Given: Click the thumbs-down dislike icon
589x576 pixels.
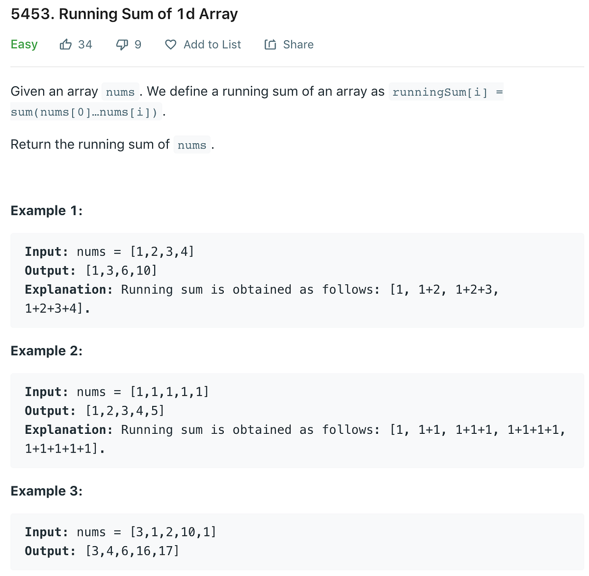Looking at the screenshot, I should pyautogui.click(x=122, y=45).
